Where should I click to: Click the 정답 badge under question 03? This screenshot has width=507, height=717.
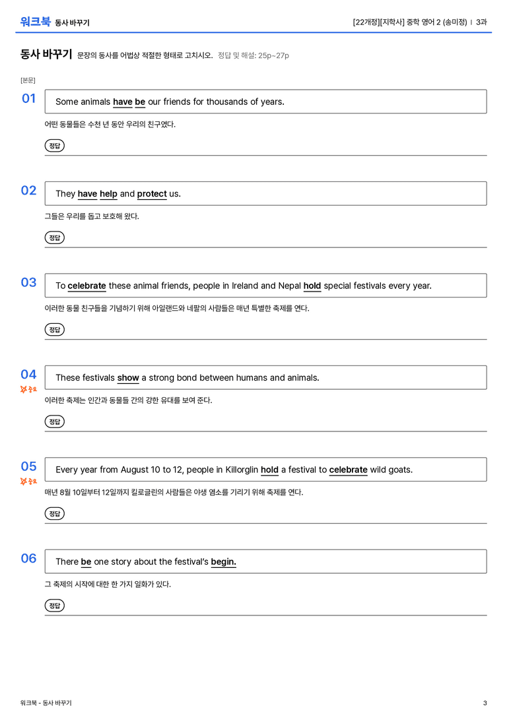54,330
